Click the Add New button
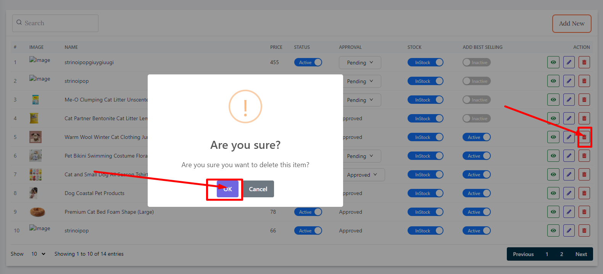Screen dimensions: 603x274 571,24
